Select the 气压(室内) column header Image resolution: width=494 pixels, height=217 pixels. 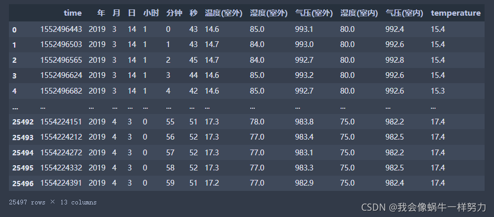point(404,13)
